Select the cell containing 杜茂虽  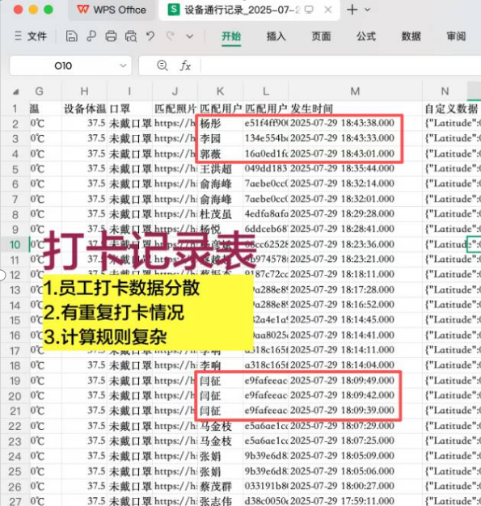[x=220, y=214]
